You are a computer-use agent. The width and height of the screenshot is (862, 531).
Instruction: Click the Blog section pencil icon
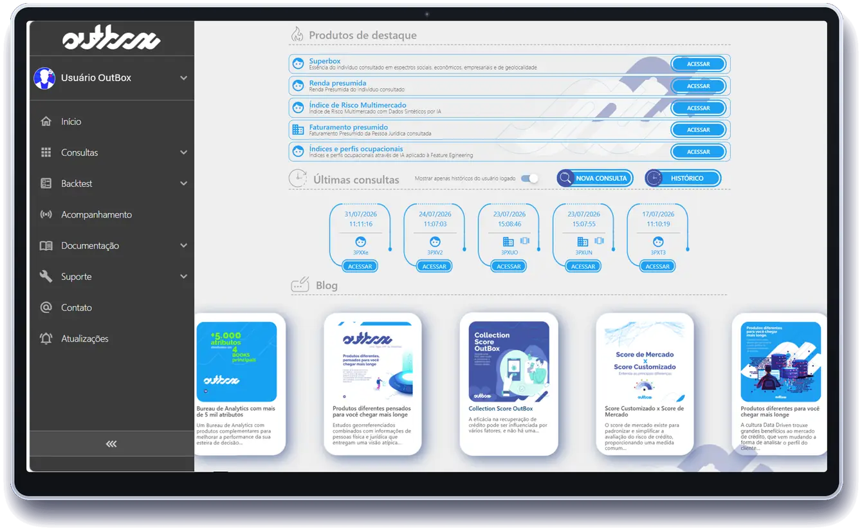pos(300,284)
